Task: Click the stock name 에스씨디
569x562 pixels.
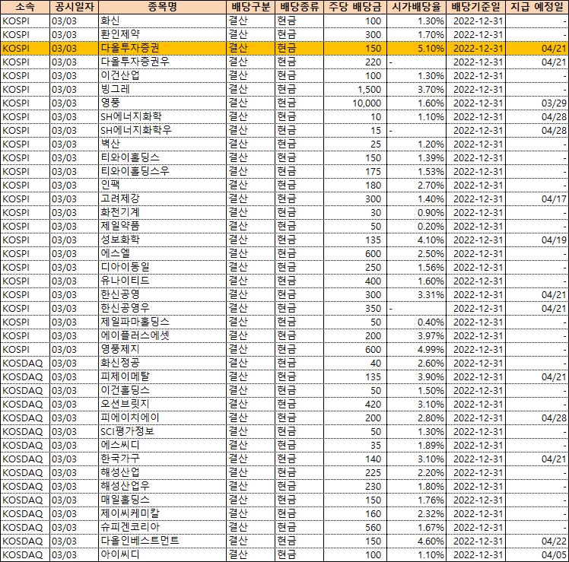Action: (x=120, y=445)
